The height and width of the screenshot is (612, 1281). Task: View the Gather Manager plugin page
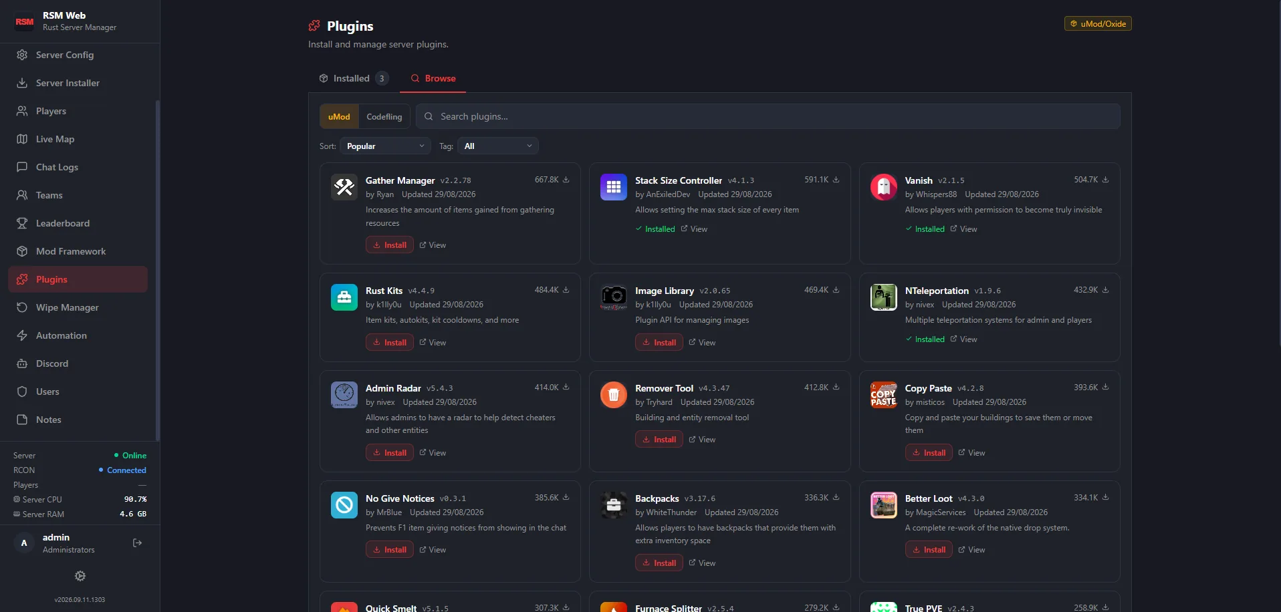(433, 245)
